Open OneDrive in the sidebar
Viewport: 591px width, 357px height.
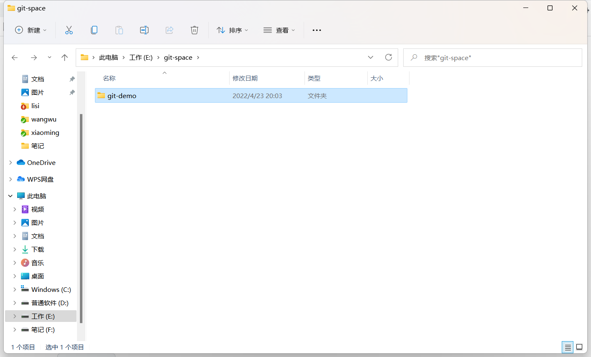tap(41, 162)
